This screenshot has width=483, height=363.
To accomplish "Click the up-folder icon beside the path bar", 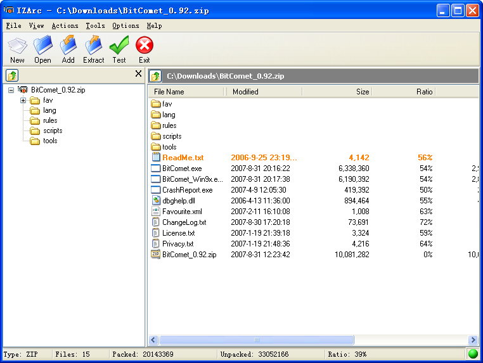I will pos(155,76).
